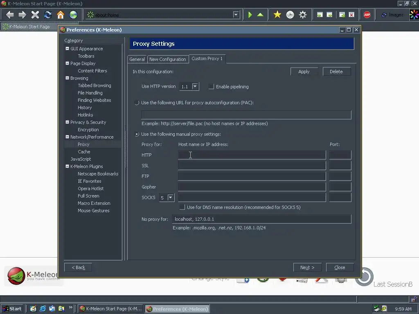Expand quick launch overflow chevron
The height and width of the screenshot is (314, 419).
[x=70, y=307]
